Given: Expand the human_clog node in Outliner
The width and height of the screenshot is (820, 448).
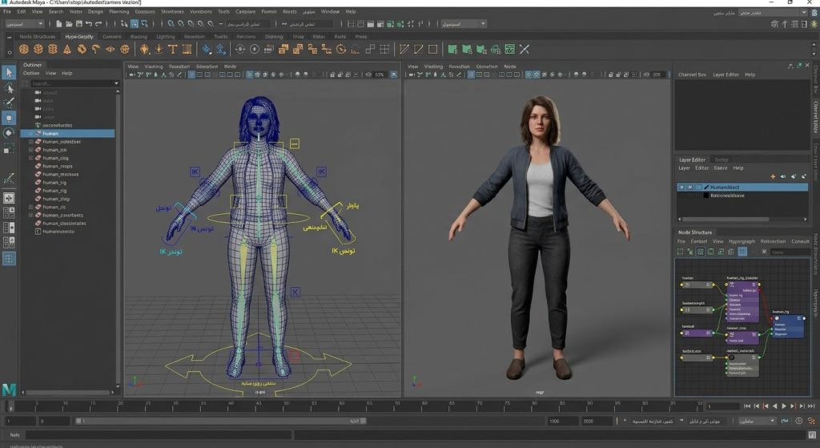Looking at the screenshot, I should (x=31, y=158).
